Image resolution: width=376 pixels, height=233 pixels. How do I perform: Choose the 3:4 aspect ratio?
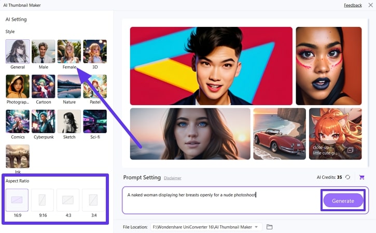(93, 200)
